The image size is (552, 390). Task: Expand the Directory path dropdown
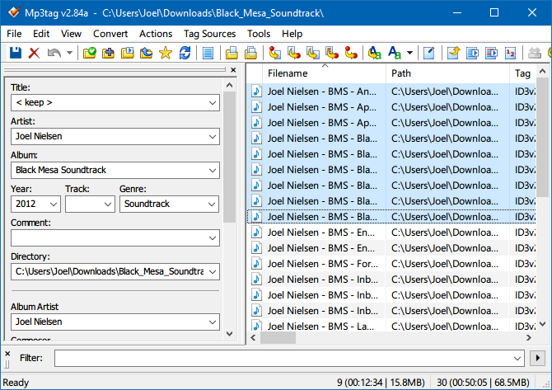click(x=213, y=272)
